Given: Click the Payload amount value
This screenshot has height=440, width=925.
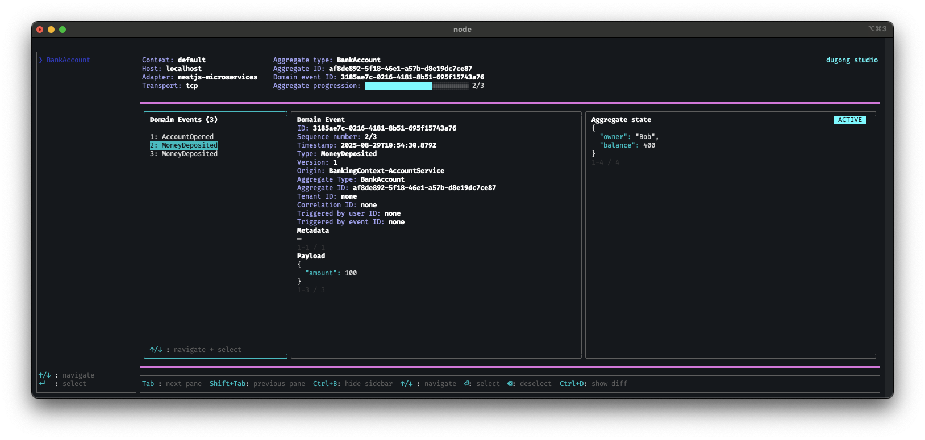Looking at the screenshot, I should click(x=351, y=273).
